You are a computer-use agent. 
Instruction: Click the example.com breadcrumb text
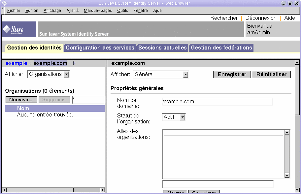(x=50, y=63)
